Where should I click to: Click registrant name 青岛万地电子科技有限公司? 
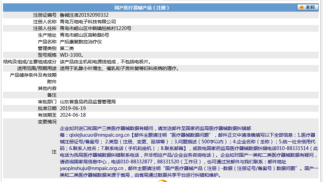(88, 22)
